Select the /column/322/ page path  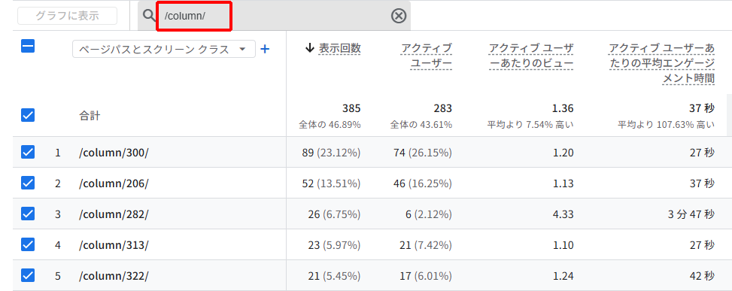(x=114, y=276)
